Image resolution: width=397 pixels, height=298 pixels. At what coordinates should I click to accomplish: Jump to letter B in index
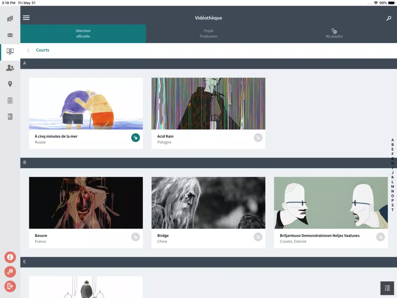[x=392, y=145]
